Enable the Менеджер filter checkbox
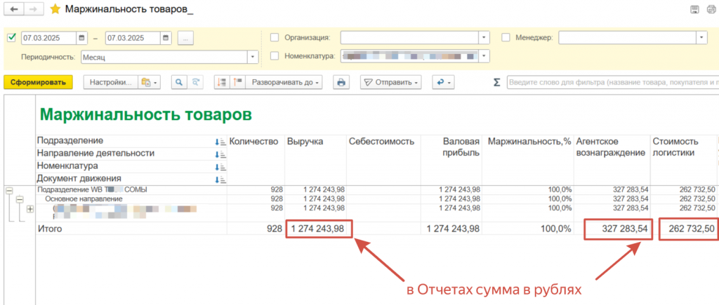This screenshot has width=719, height=305. (x=506, y=38)
